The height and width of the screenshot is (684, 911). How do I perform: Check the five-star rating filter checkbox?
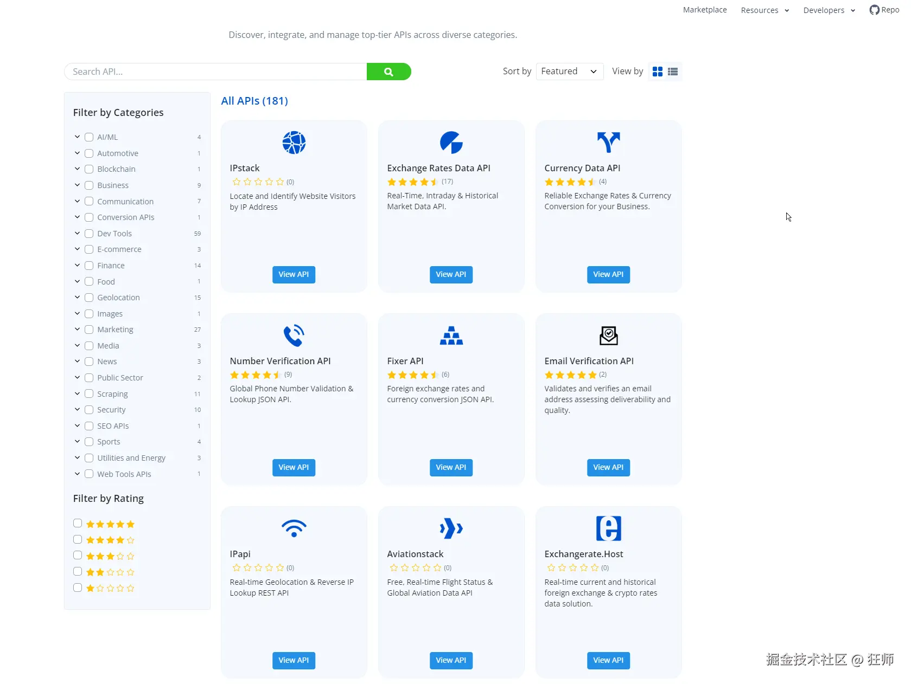[x=78, y=524]
